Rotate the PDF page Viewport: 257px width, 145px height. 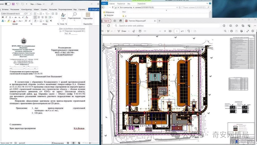tap(189, 31)
